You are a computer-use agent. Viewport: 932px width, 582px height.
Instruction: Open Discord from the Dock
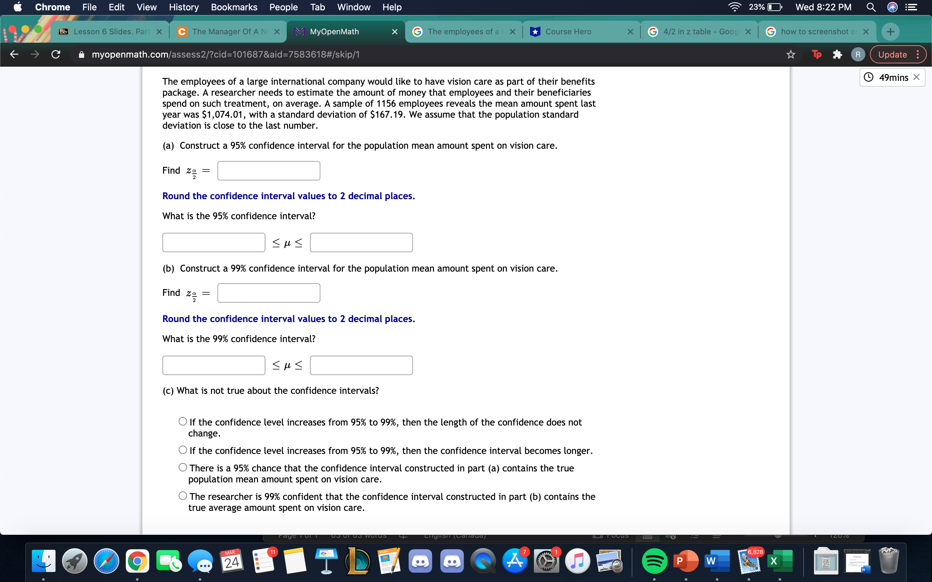pos(420,561)
